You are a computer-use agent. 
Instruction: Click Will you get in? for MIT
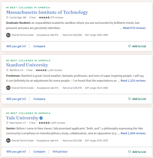[x=16, y=46]
